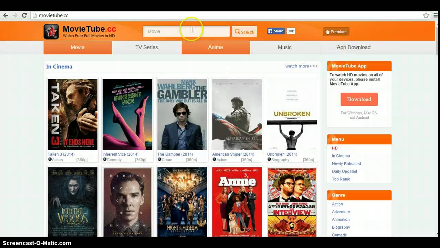Open the Premium button
440x248 pixels.
pyautogui.click(x=336, y=32)
